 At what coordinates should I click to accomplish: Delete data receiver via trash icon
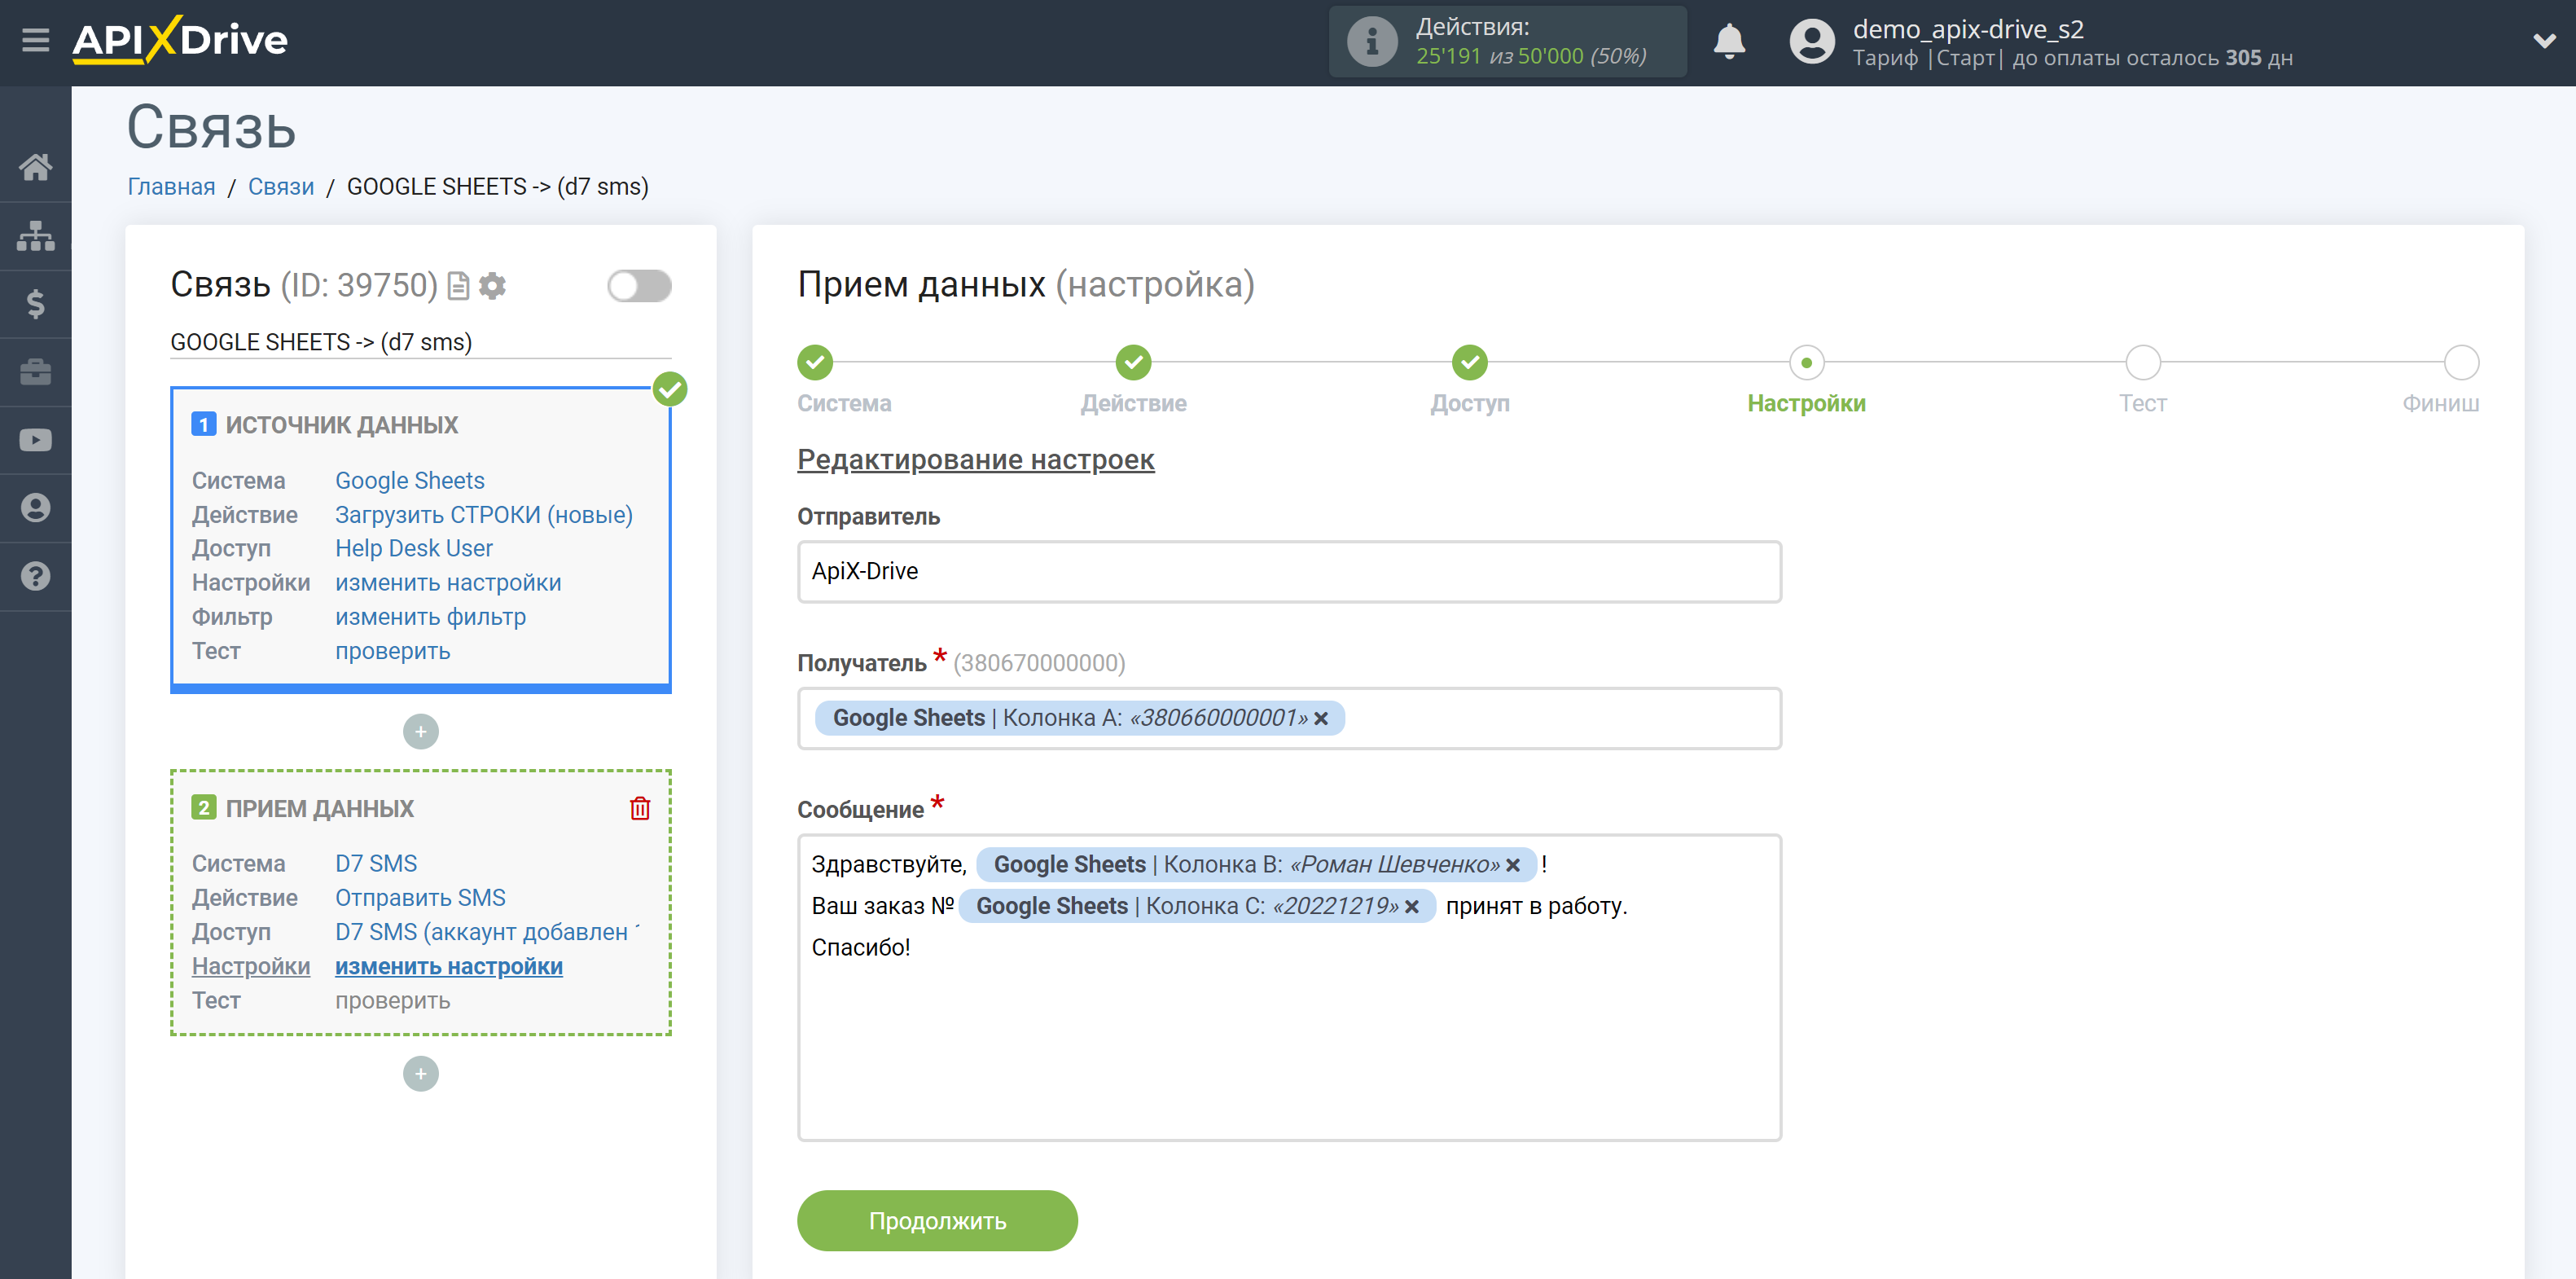pos(640,808)
